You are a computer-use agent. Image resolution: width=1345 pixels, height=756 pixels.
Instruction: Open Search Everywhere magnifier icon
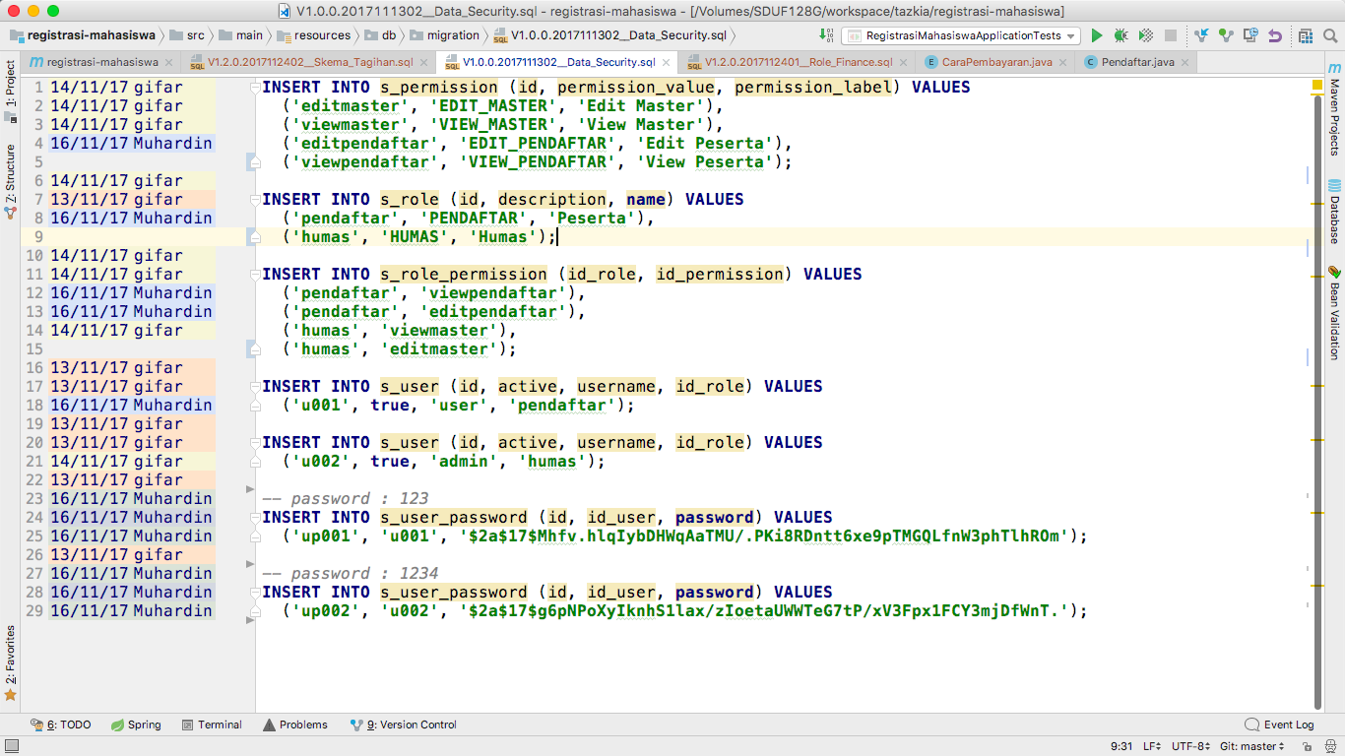tap(1330, 35)
